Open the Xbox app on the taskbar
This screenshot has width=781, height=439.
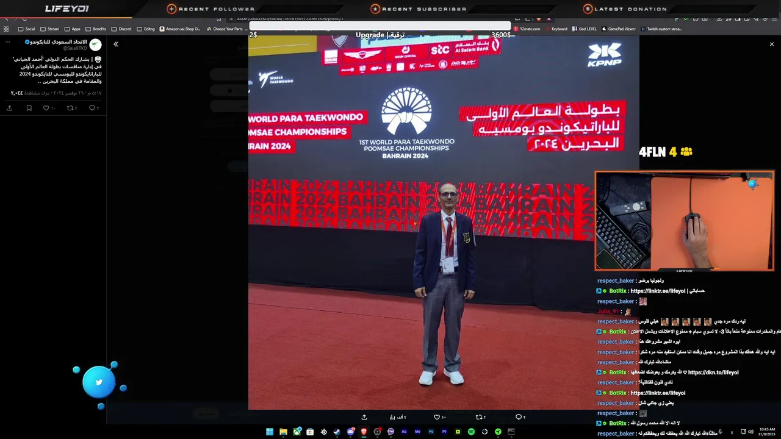[x=297, y=432]
